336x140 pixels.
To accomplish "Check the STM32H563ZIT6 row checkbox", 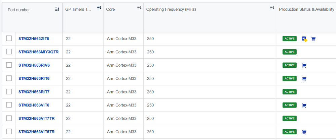I will tap(9, 39).
